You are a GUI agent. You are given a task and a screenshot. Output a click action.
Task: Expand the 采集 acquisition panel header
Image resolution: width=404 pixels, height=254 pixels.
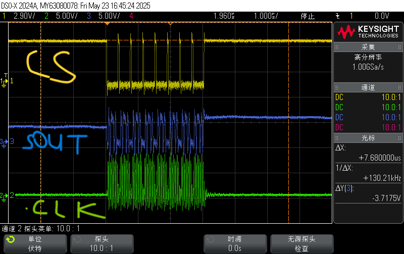[368, 47]
